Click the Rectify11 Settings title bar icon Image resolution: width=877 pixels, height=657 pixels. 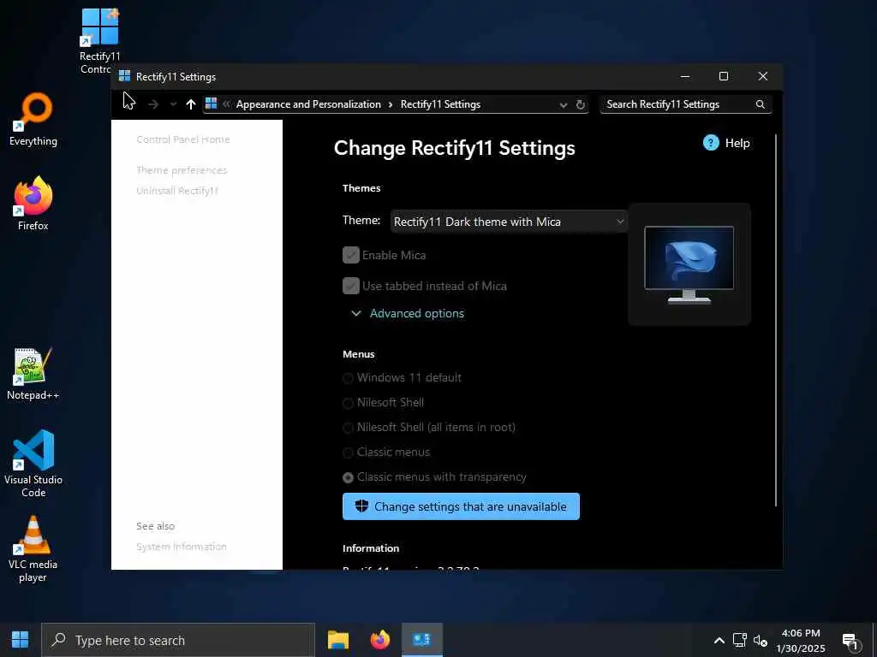[125, 76]
